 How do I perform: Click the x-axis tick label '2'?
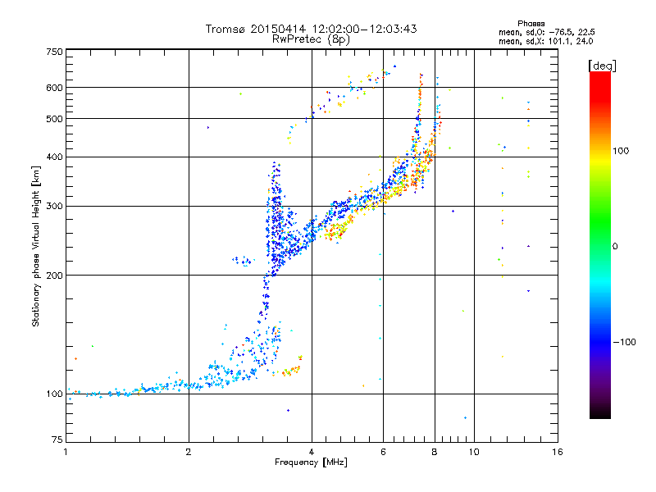click(x=189, y=452)
